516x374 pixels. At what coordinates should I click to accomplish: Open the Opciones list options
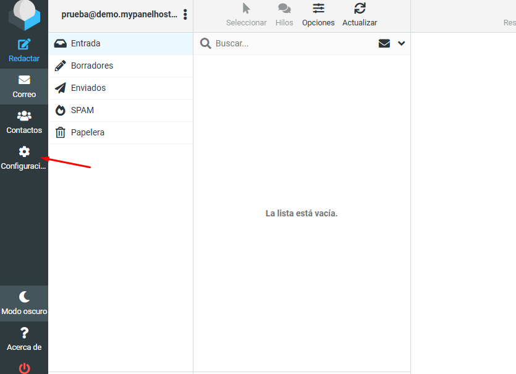pyautogui.click(x=318, y=15)
